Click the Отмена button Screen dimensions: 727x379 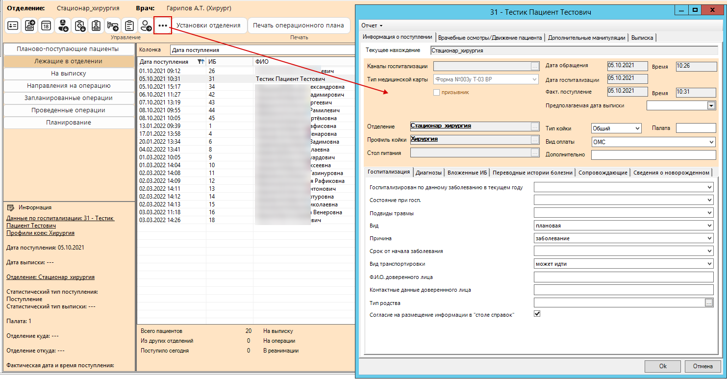pos(702,366)
